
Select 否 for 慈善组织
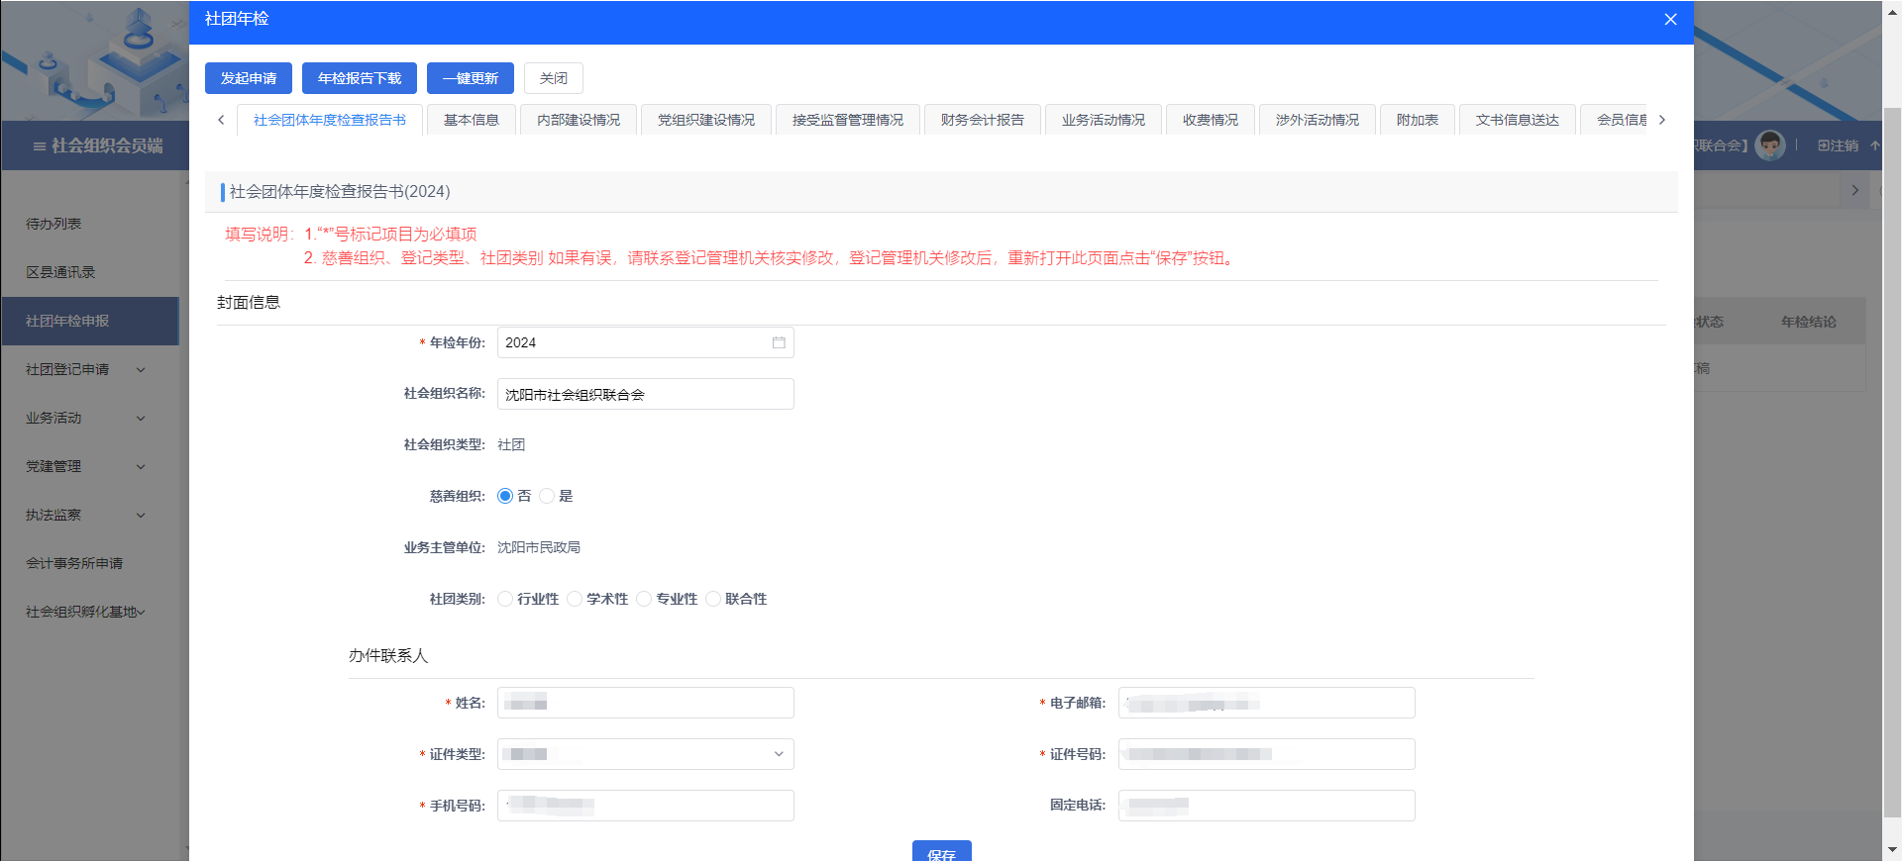(505, 496)
